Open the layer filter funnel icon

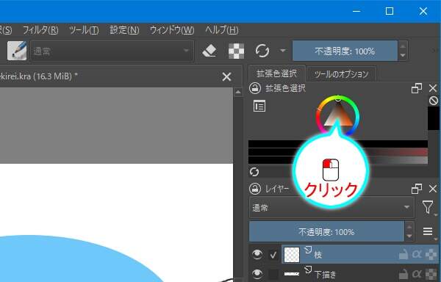(x=428, y=207)
